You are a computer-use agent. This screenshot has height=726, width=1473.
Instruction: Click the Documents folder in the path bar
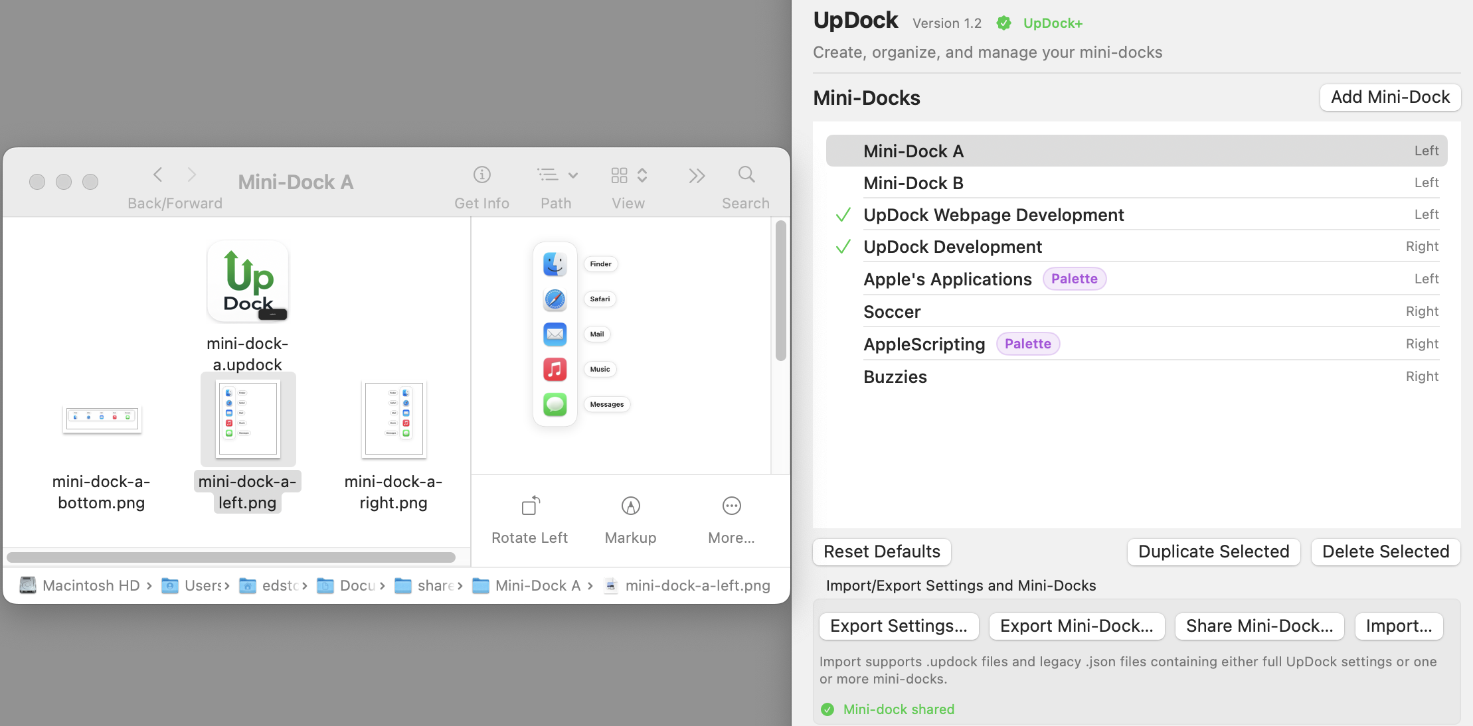347,585
